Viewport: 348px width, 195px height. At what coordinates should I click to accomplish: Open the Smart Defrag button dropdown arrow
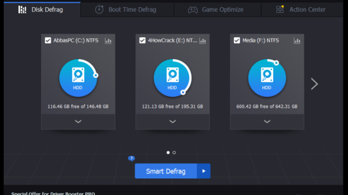204,171
